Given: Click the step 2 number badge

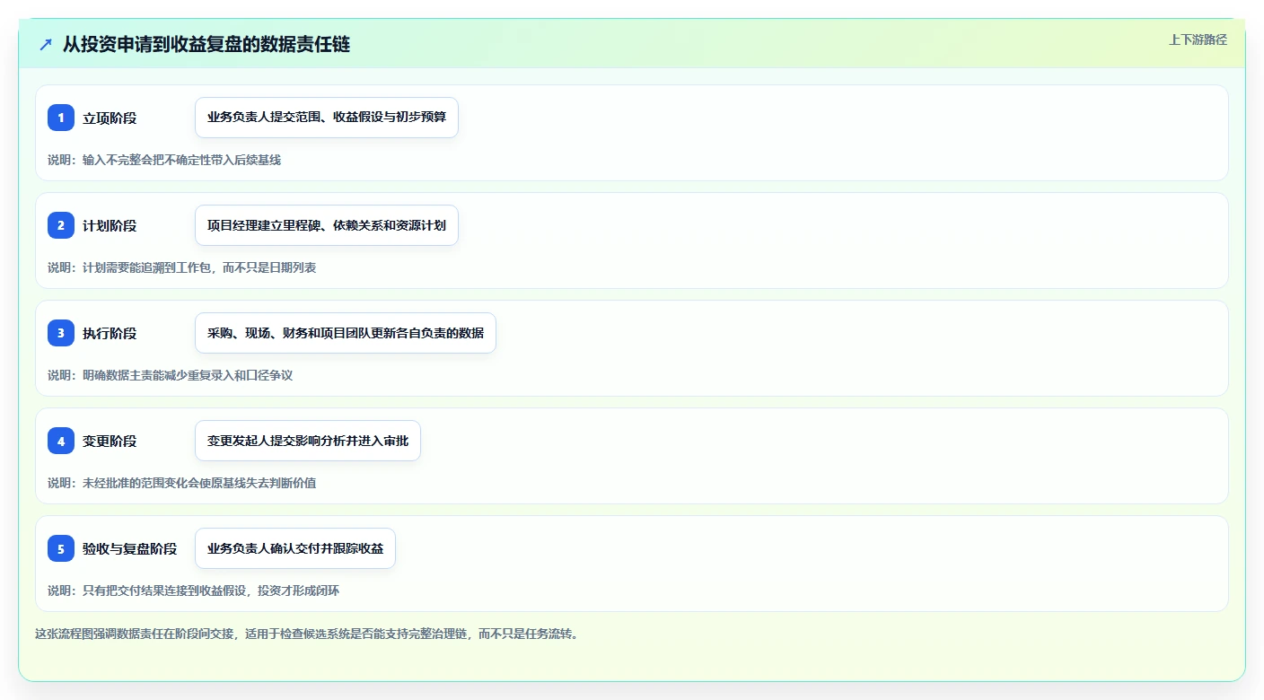Looking at the screenshot, I should 61,225.
